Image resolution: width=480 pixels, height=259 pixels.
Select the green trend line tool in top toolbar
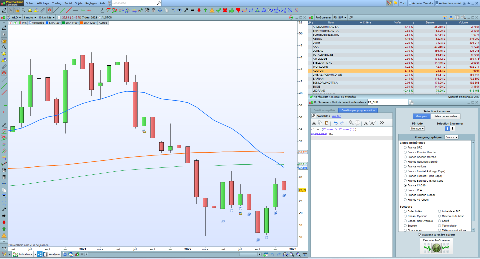click(x=62, y=10)
